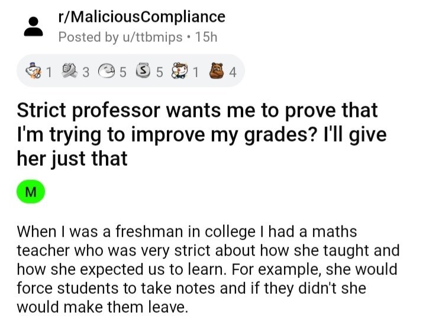Click the bow tie Snoo award icon
This screenshot has height=334, width=426.
(x=180, y=73)
